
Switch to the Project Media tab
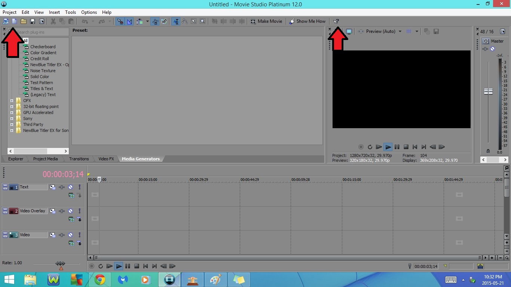(x=45, y=159)
